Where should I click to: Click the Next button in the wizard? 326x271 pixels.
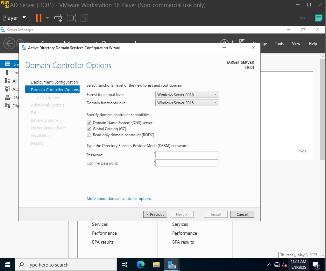click(181, 214)
